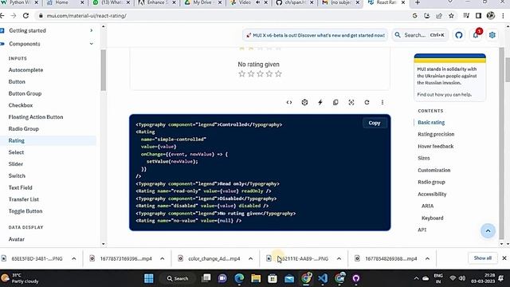
Task: Click the Copy code button
Action: [x=375, y=123]
